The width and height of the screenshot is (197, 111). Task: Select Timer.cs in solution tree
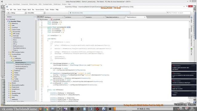(15, 50)
